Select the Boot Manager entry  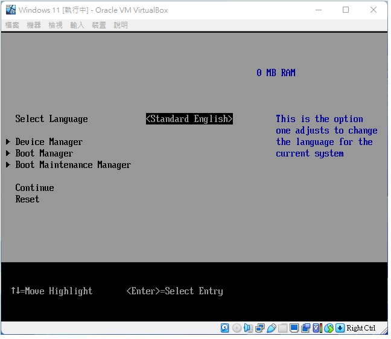(x=45, y=154)
